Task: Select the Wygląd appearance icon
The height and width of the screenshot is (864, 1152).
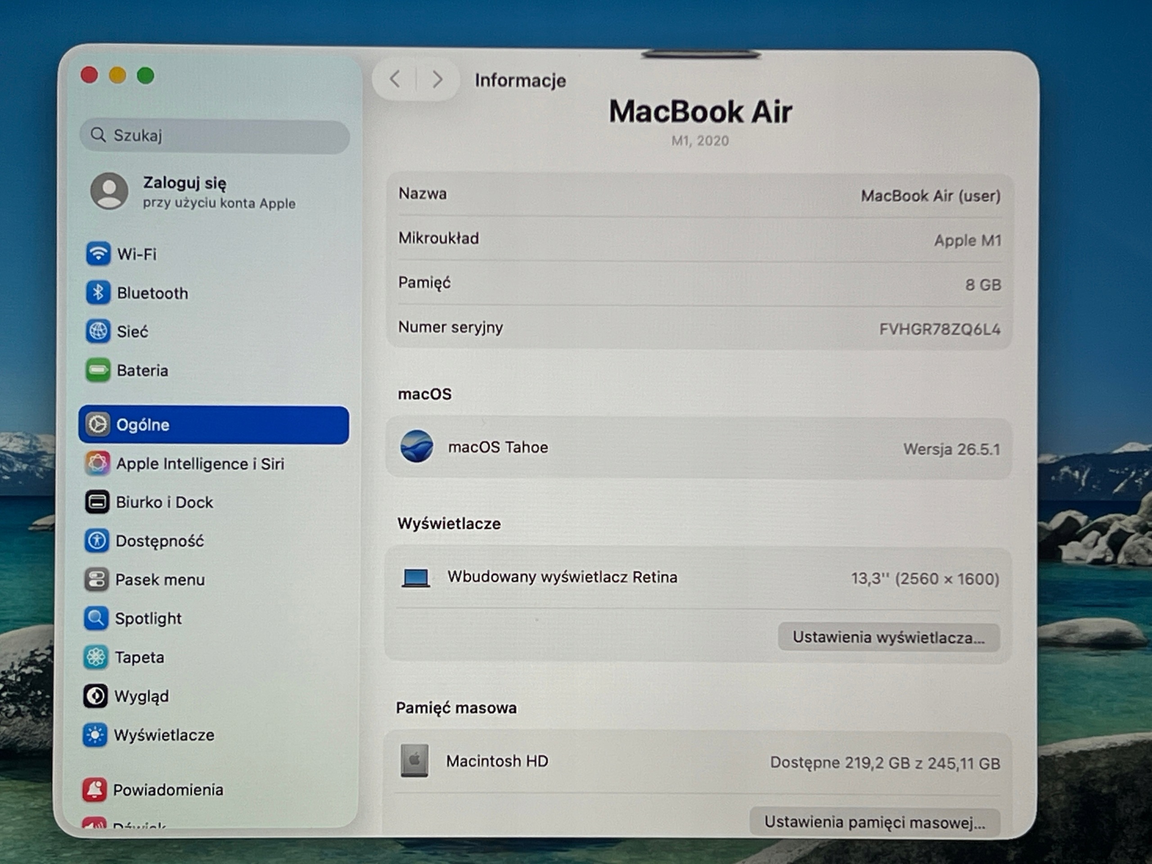Action: pos(95,696)
